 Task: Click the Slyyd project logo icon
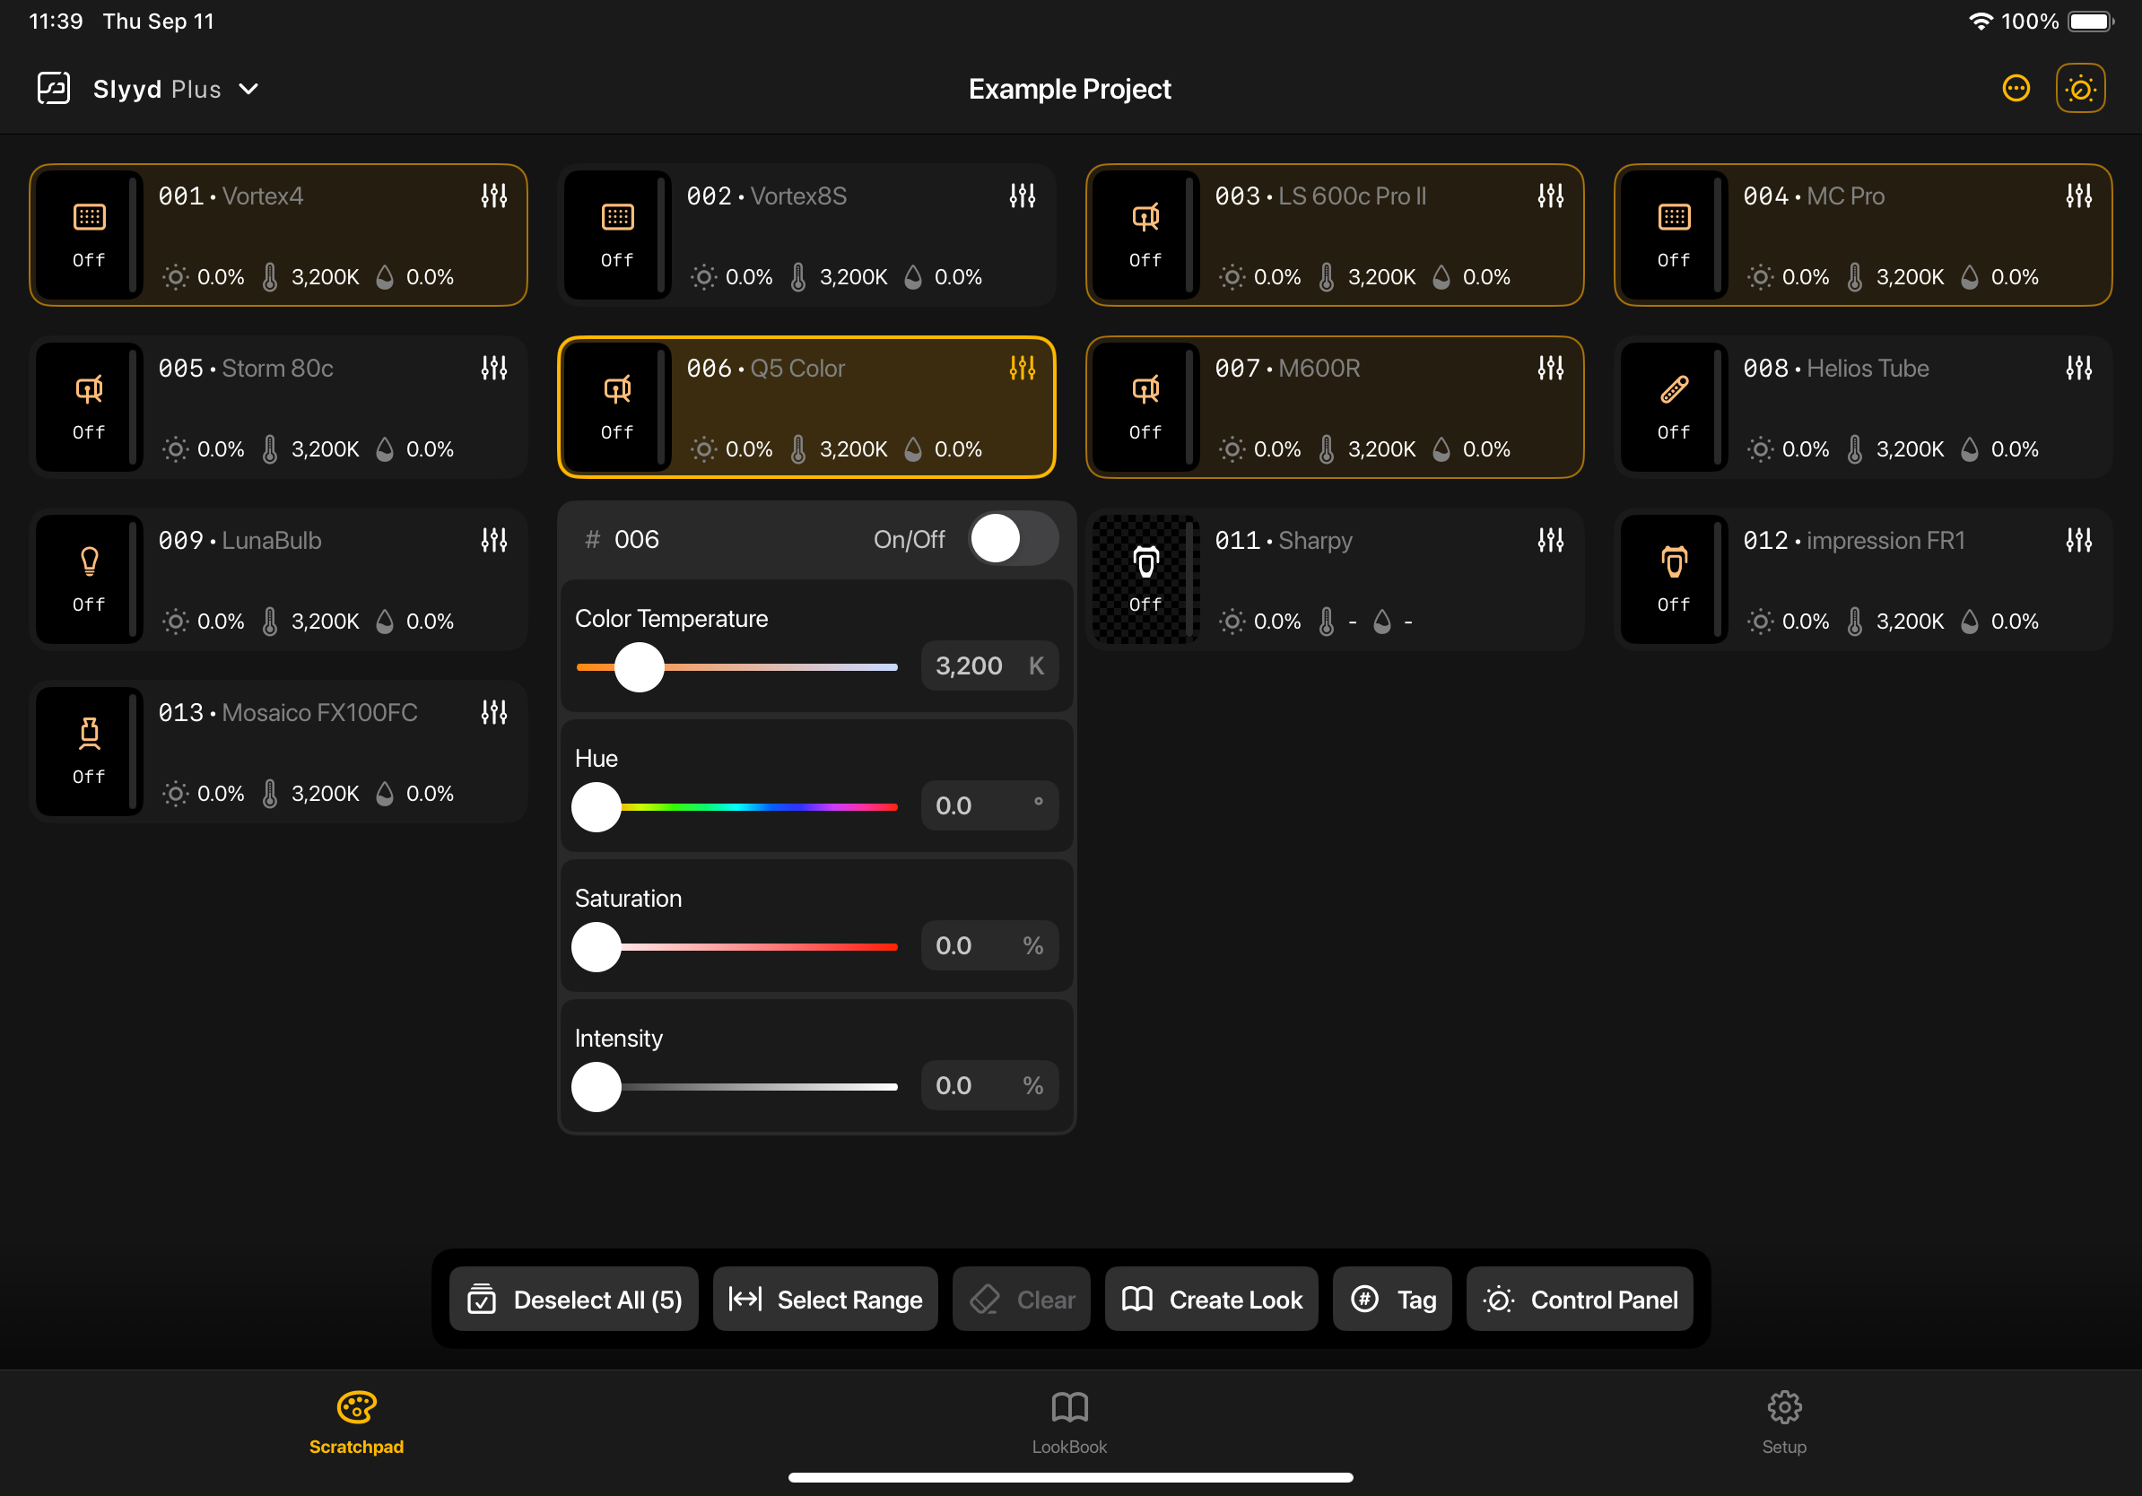click(53, 89)
